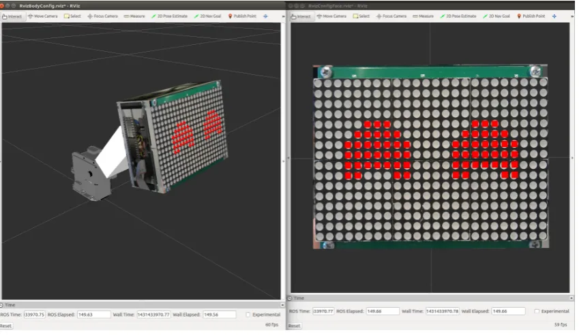Pick Measure tool in RvizConfigFace window
The width and height of the screenshot is (579, 335).
click(424, 16)
